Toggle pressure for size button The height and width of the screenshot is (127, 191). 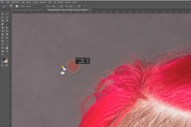coord(84,6)
